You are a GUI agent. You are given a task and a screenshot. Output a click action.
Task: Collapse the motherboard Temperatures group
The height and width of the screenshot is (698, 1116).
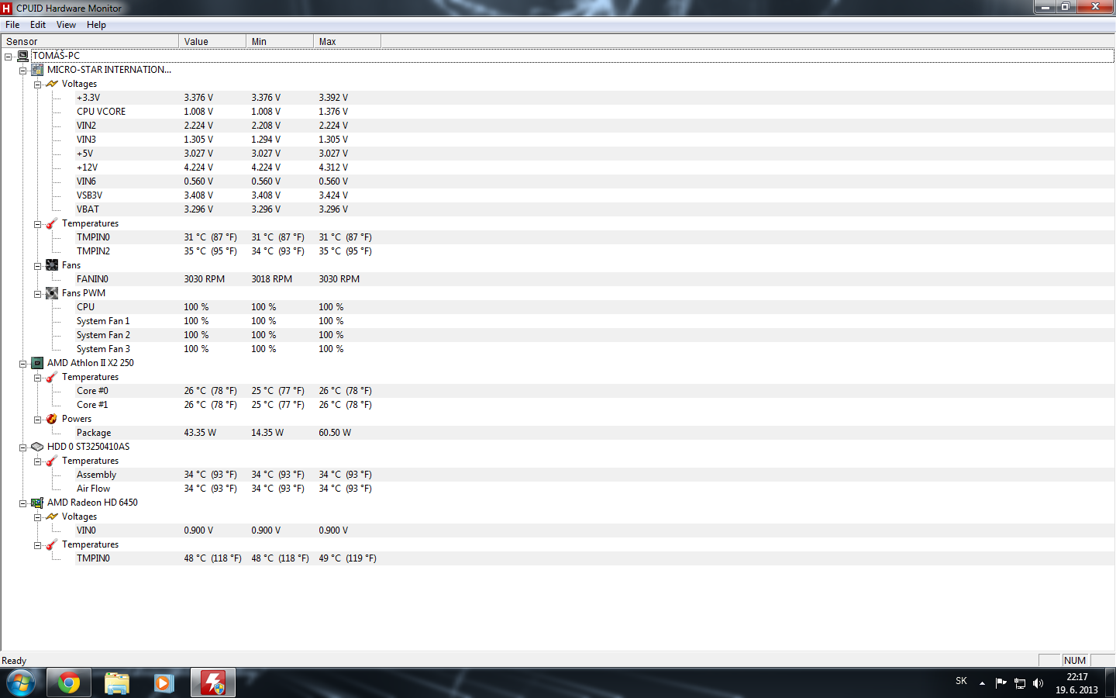[x=37, y=224]
